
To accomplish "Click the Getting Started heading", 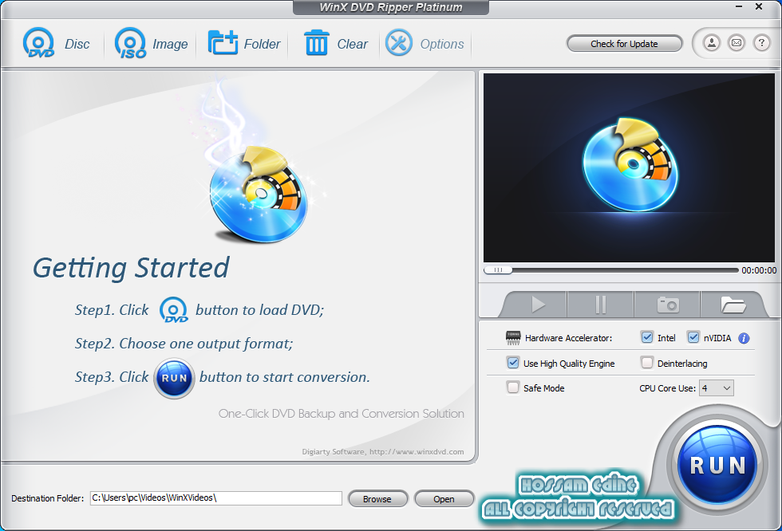I will 131,268.
